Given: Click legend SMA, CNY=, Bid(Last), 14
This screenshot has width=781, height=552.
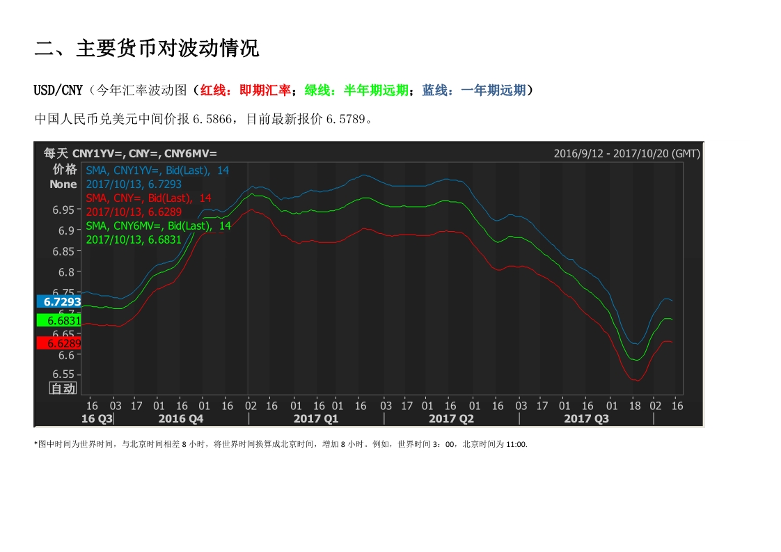Looking at the screenshot, I should pos(148,198).
